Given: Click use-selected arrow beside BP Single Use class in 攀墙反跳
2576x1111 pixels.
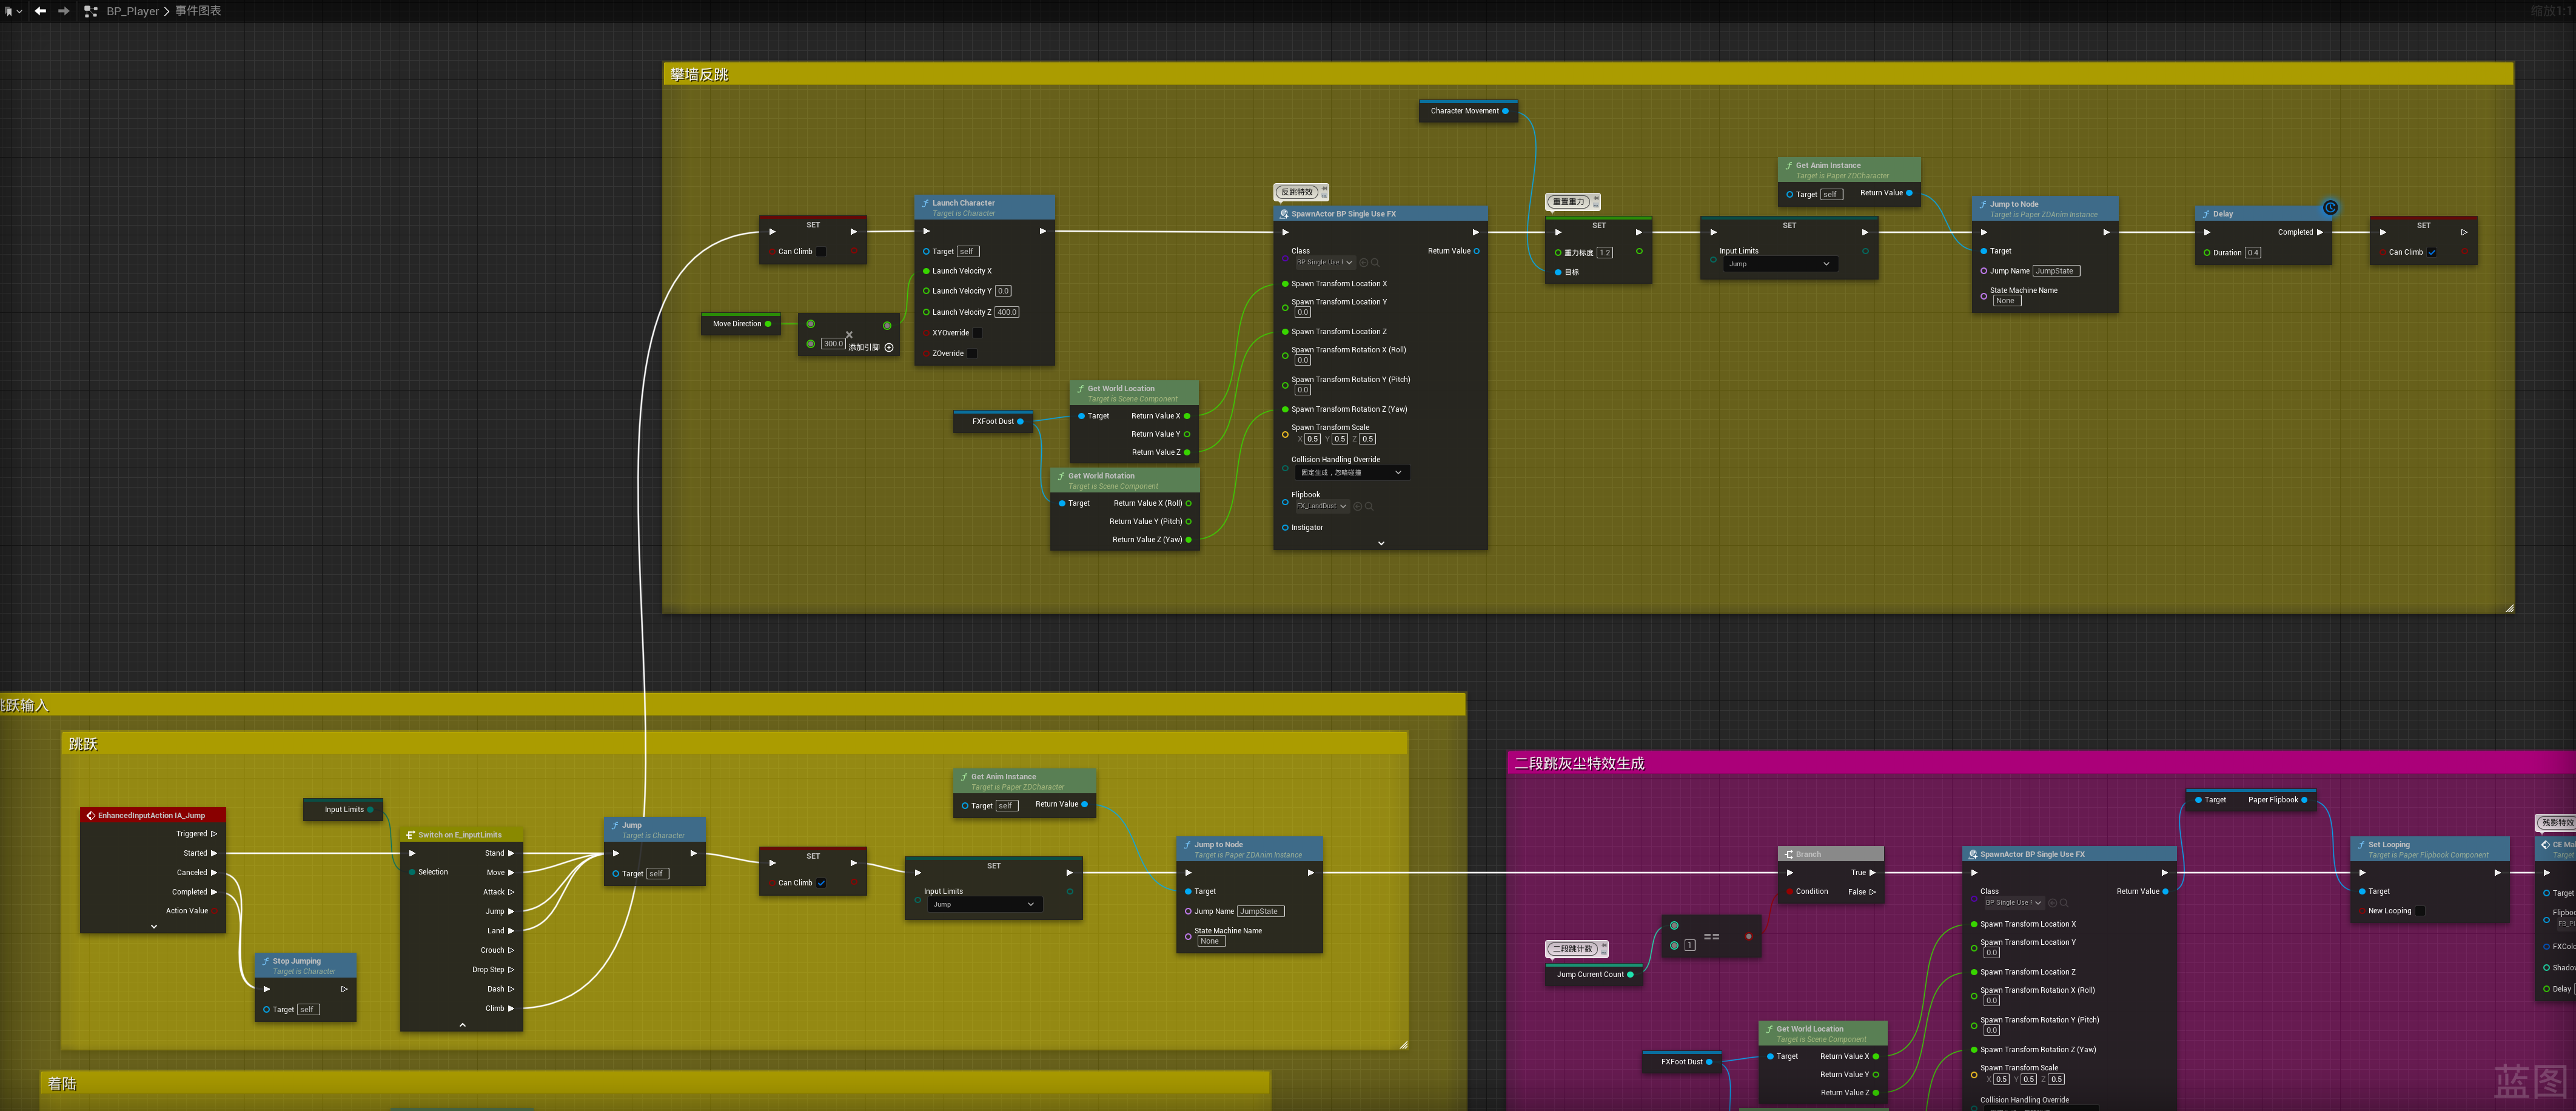Looking at the screenshot, I should click(x=1363, y=262).
